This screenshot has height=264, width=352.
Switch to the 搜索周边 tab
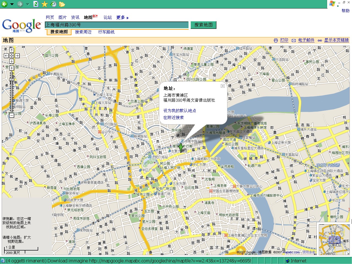coord(83,32)
